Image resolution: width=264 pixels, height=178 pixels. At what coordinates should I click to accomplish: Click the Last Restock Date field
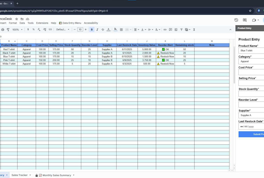pos(251,126)
